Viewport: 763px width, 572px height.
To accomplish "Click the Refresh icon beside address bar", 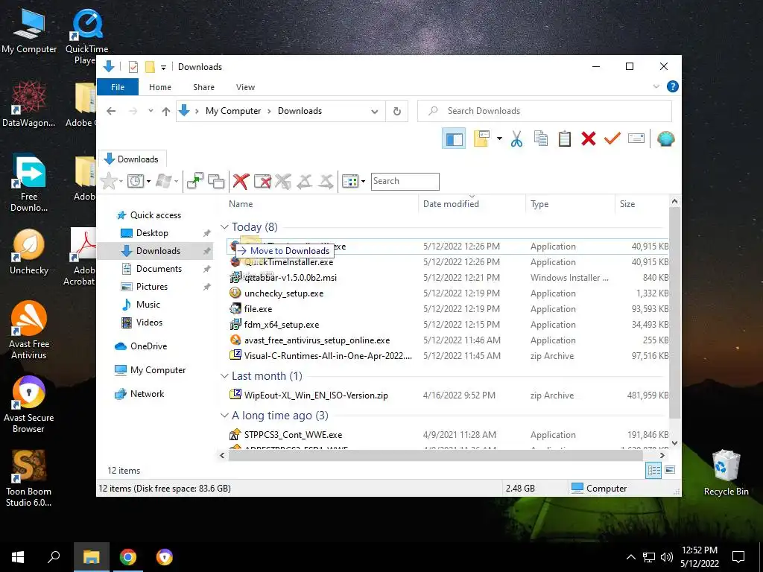I will 397,112.
